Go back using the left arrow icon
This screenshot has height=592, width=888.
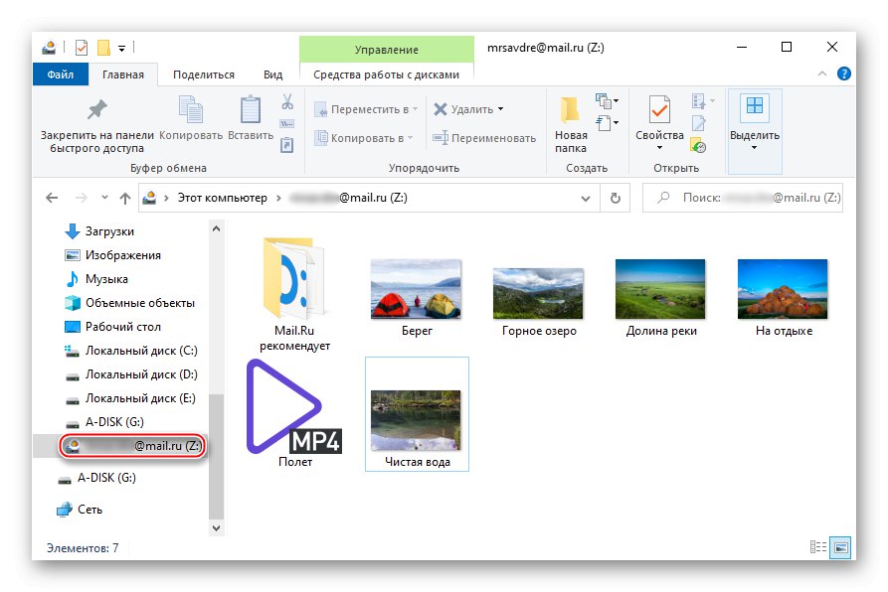pyautogui.click(x=52, y=197)
